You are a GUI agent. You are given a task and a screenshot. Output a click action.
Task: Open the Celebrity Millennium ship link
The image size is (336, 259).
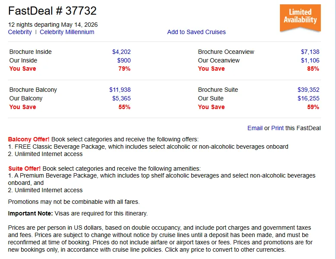(x=67, y=32)
